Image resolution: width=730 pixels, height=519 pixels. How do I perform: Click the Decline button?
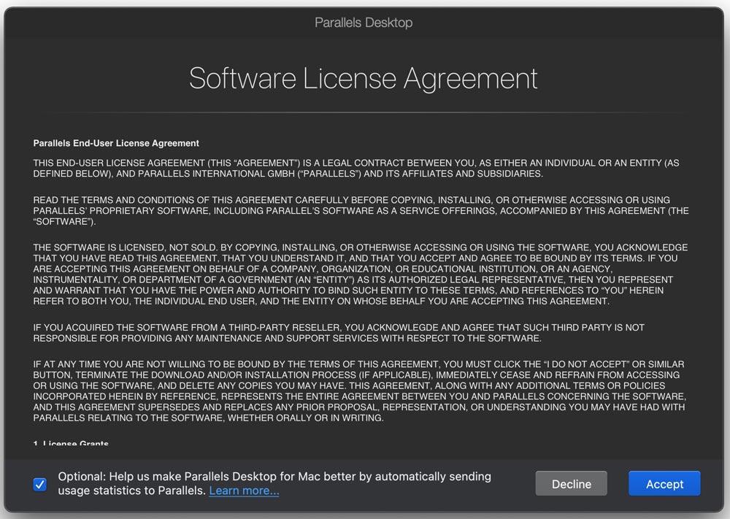pos(571,484)
